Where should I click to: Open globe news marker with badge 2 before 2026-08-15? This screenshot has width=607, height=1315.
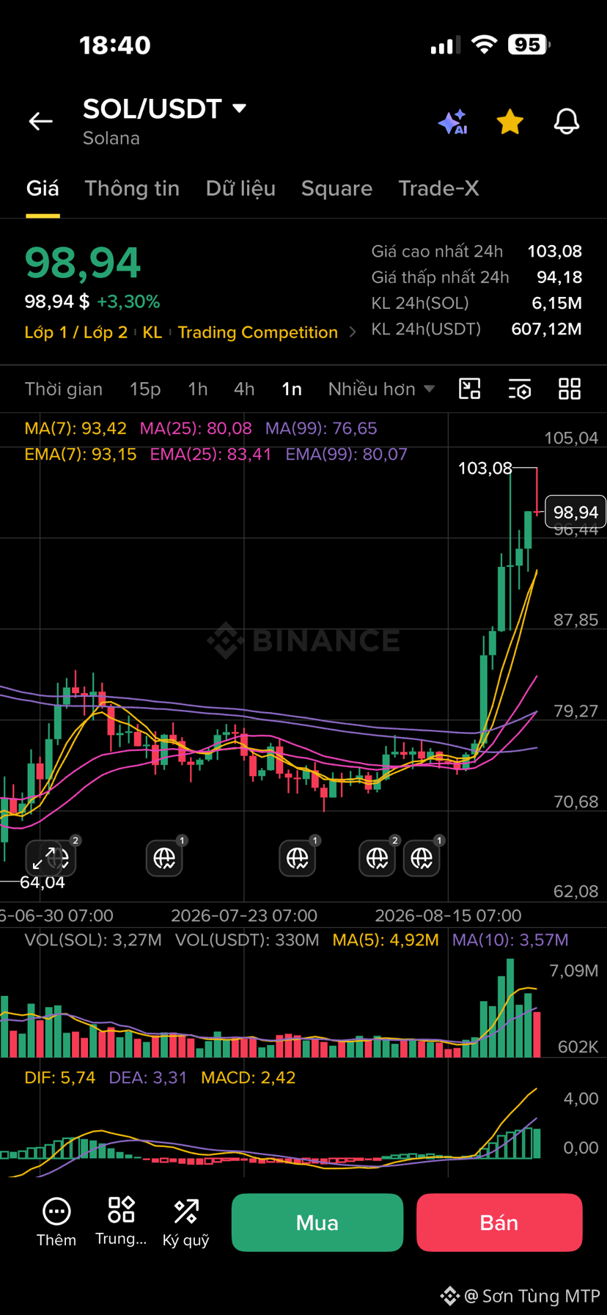[377, 858]
